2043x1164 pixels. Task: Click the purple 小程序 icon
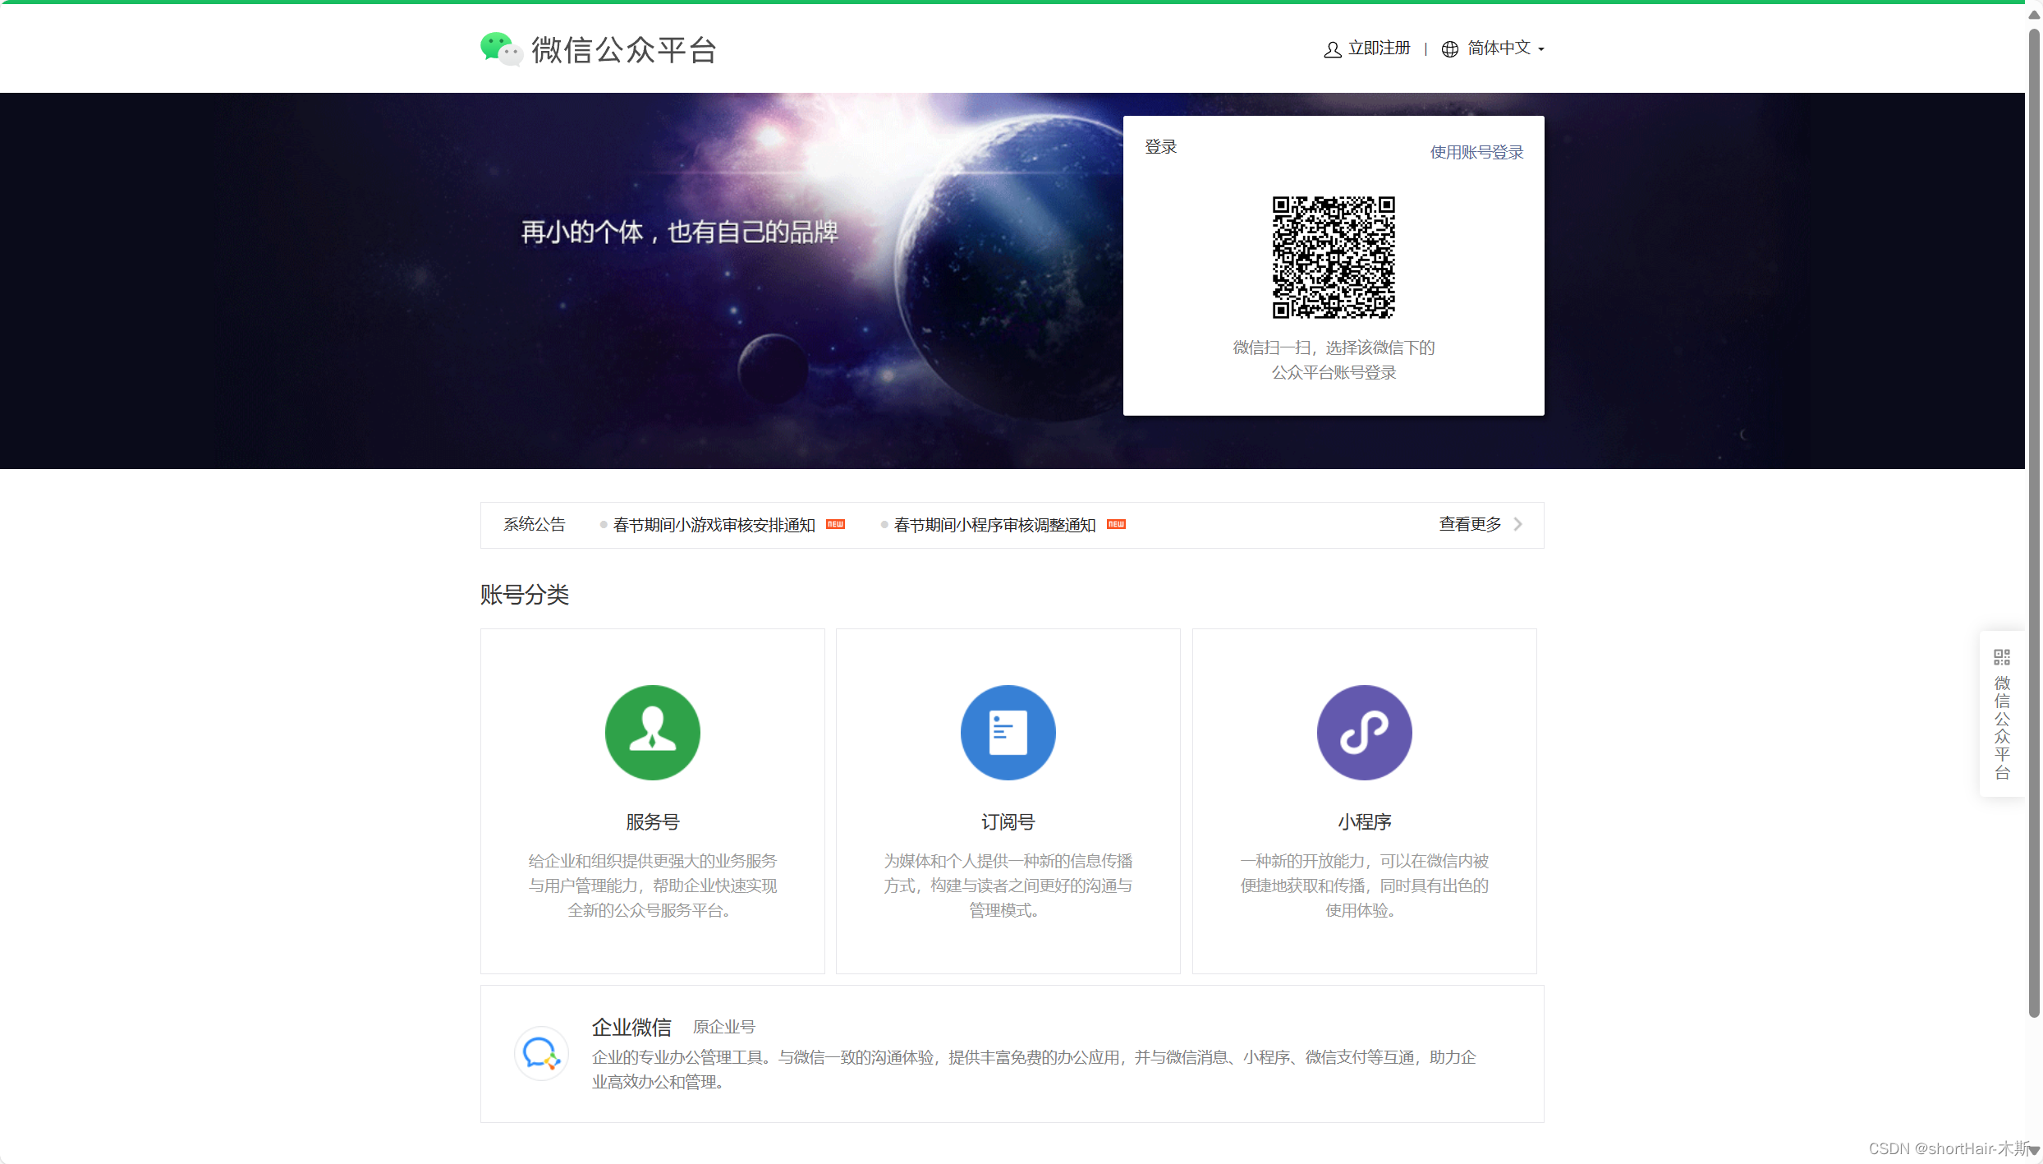coord(1364,732)
